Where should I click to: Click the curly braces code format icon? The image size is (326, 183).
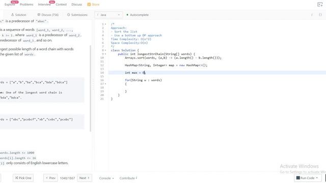[x=320, y=15]
